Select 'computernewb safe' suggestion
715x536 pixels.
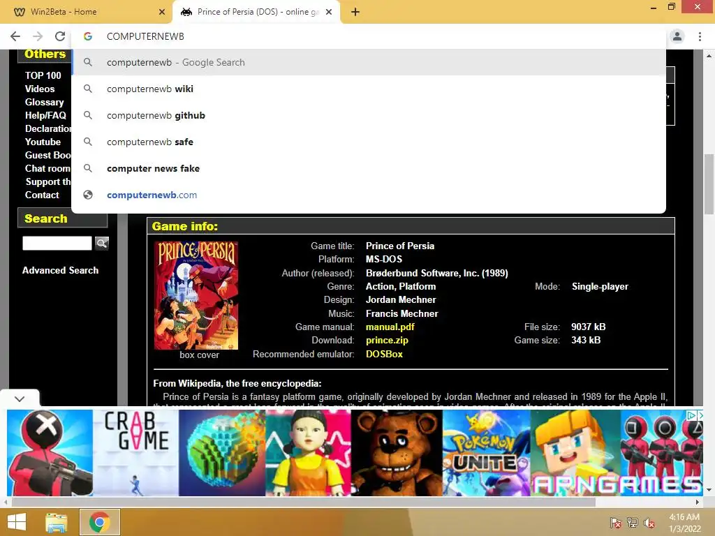369,142
